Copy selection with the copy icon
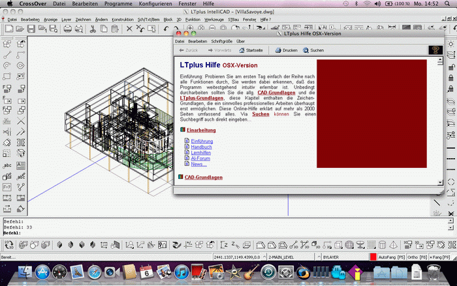This screenshot has height=286, width=457. coord(104,29)
